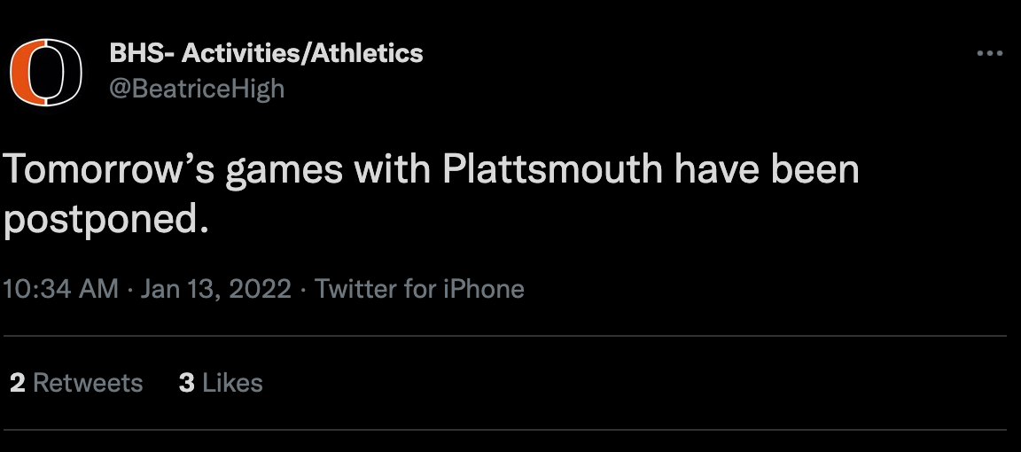
Task: Click the word games in the tweet
Action: pos(283,170)
